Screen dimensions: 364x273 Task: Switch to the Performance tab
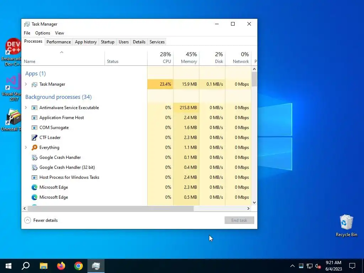[59, 42]
